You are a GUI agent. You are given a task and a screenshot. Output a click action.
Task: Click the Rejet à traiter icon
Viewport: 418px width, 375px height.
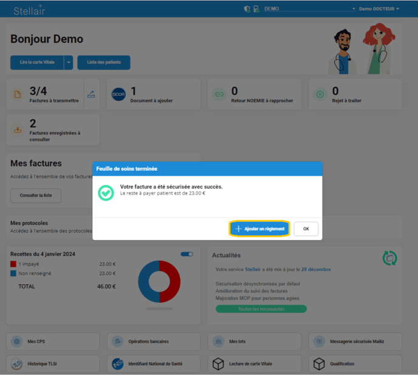(320, 94)
